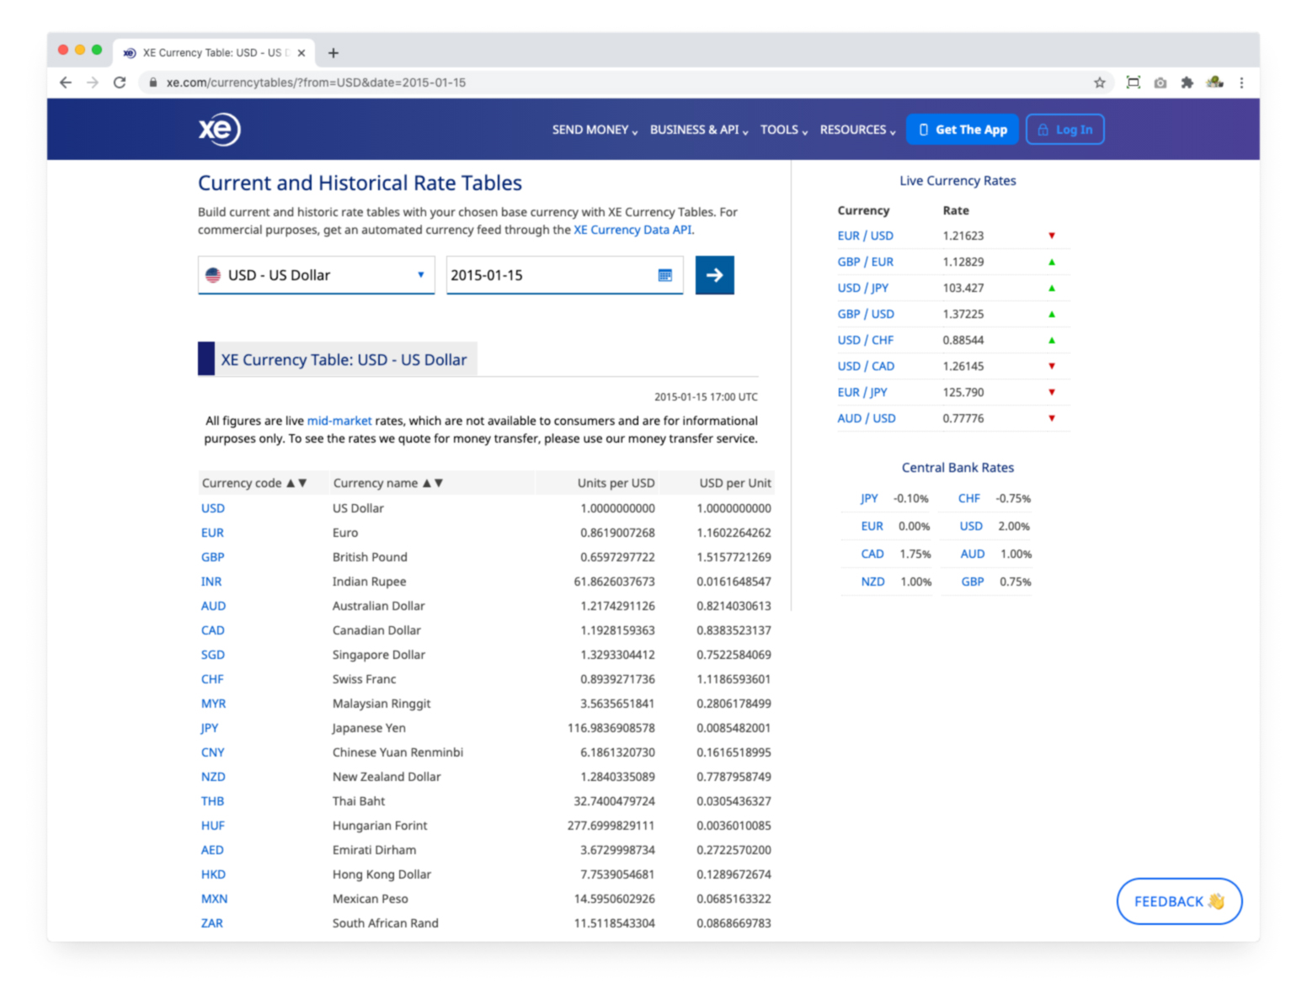Open the calendar date picker icon
This screenshot has height=1004, width=1307.
tap(664, 275)
